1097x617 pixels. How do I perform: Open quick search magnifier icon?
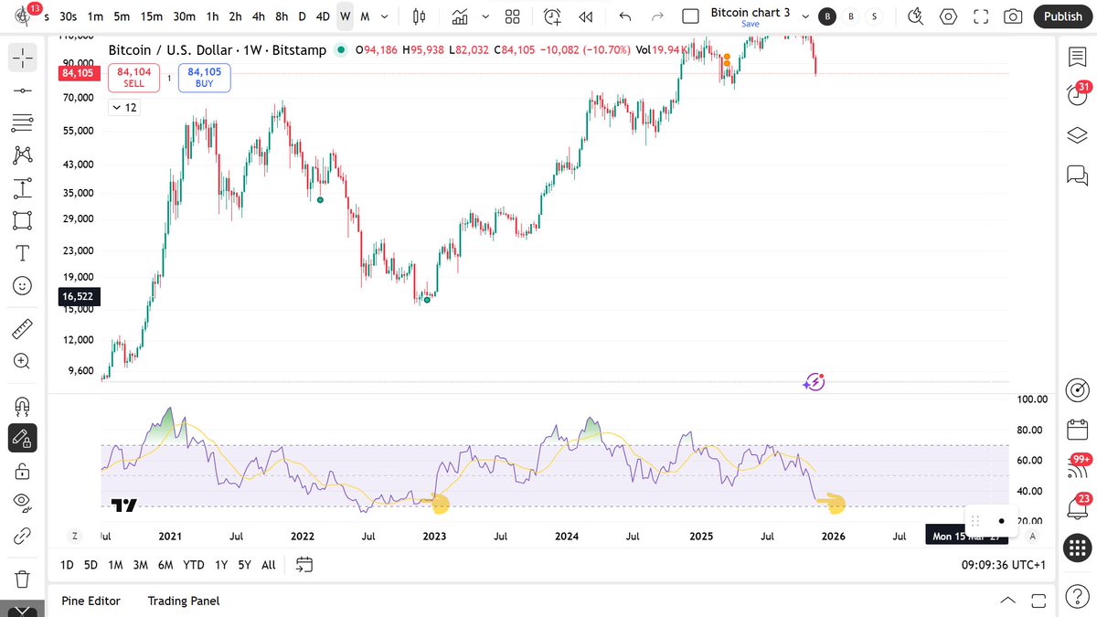[915, 16]
